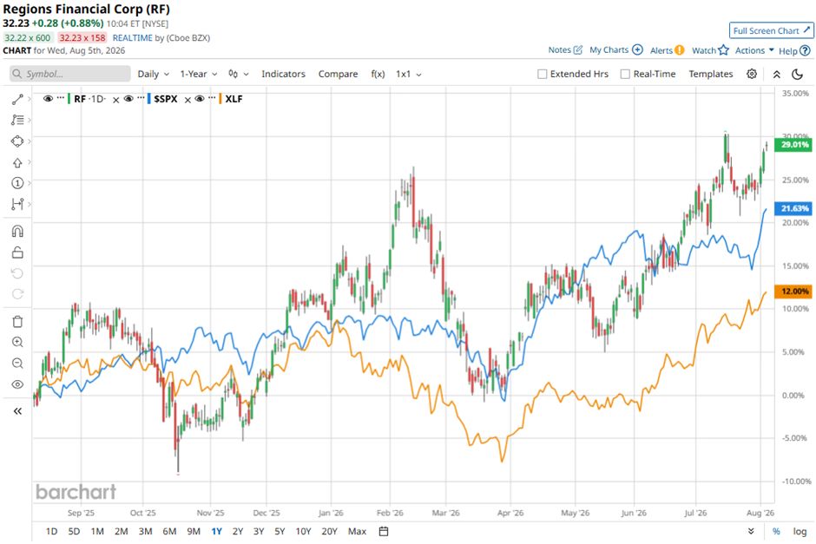This screenshot has height=544, width=816.
Task: Enable the Real-Time checkbox
Action: tap(626, 75)
